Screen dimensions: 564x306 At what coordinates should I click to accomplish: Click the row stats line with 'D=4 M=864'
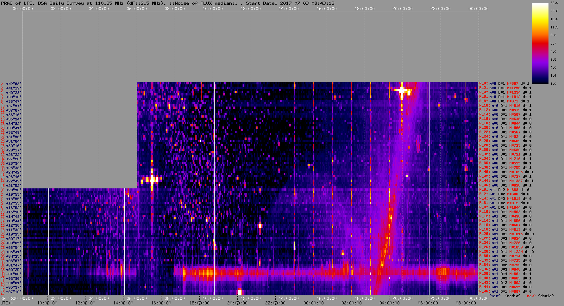pyautogui.click(x=505, y=274)
